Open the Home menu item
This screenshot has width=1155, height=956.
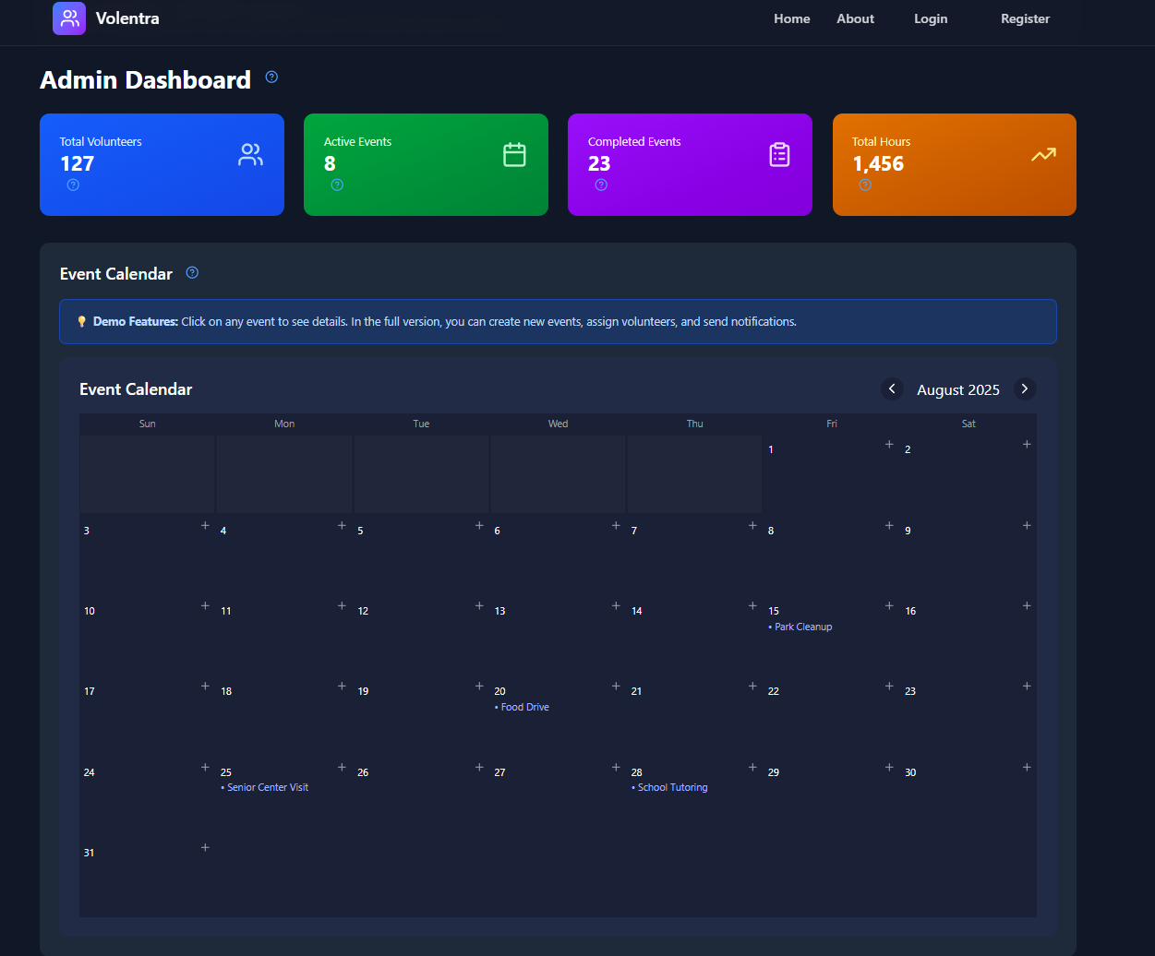792,18
